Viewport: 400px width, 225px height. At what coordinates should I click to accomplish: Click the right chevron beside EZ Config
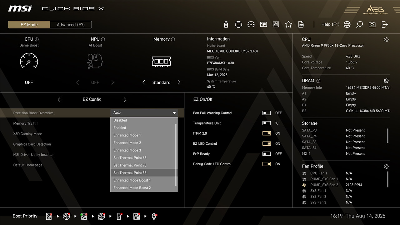pos(125,99)
